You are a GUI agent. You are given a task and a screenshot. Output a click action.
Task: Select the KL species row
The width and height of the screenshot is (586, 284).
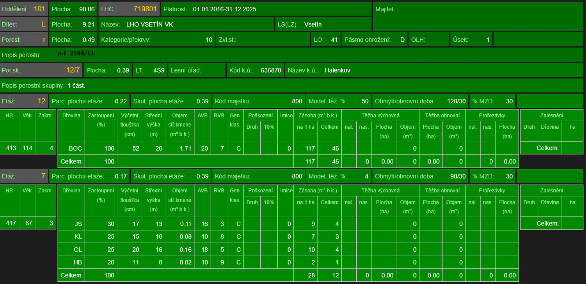click(x=288, y=236)
